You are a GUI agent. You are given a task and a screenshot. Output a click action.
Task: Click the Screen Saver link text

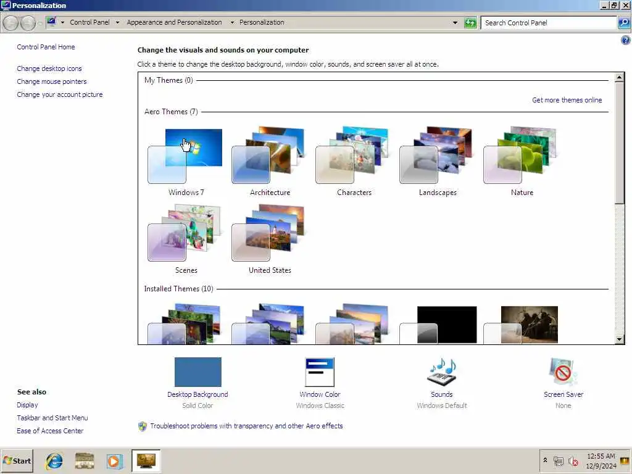tap(563, 394)
